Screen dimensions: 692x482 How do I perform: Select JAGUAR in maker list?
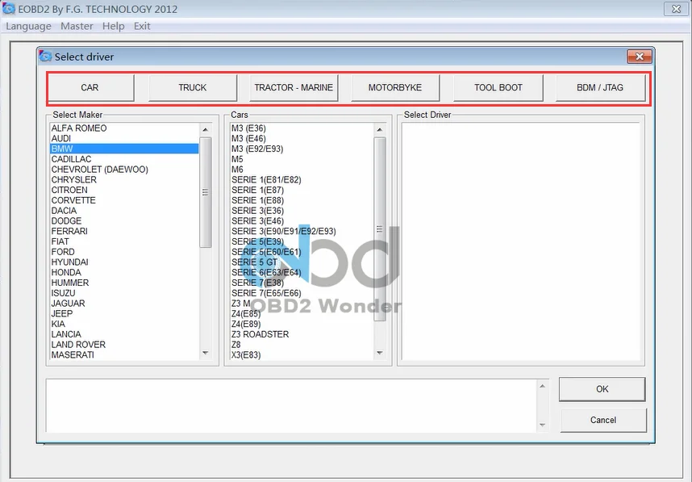click(124, 304)
